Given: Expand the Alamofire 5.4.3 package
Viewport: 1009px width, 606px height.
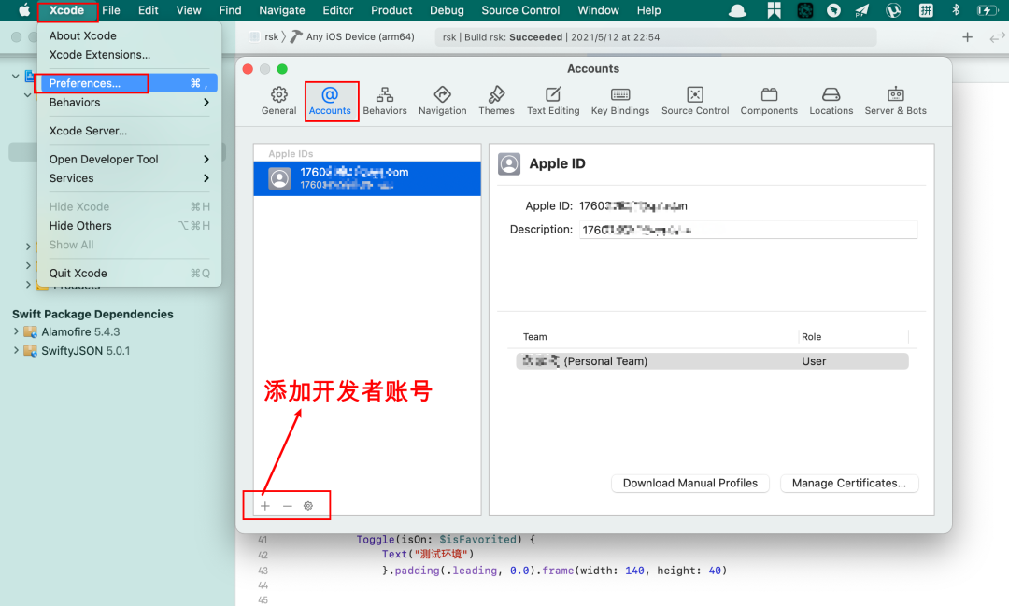Looking at the screenshot, I should tap(16, 332).
